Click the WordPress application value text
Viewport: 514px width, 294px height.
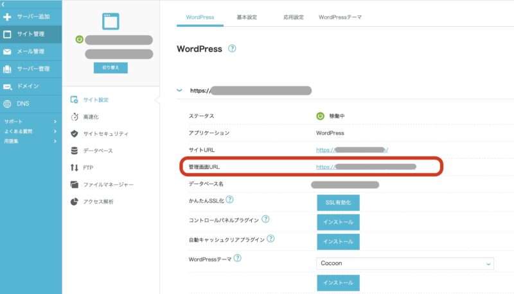(x=330, y=133)
